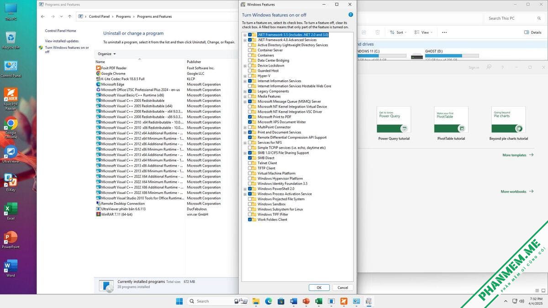Go back in Programs and Features window
Screen dimensions: 548x308
coord(43,16)
